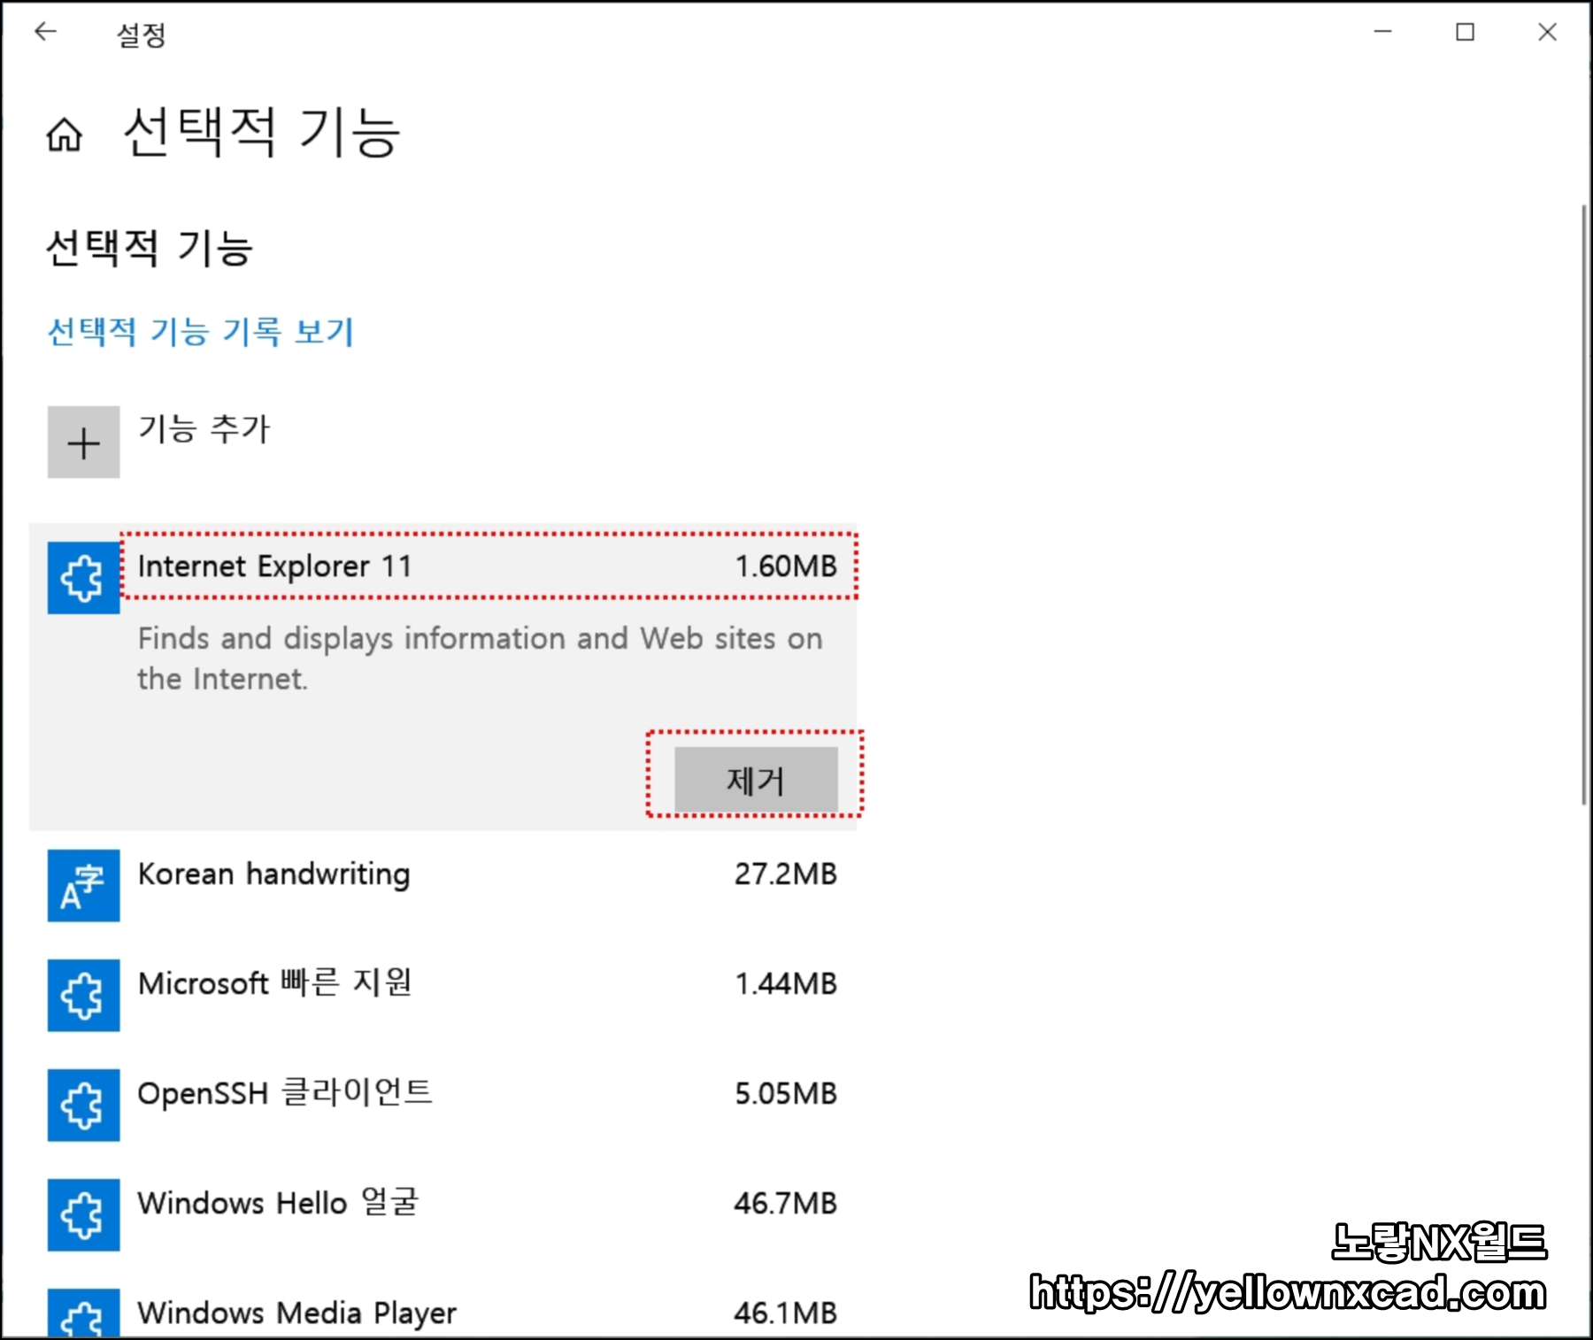Click the vertical scrollbar thumb
1593x1340 pixels.
coord(1583,504)
